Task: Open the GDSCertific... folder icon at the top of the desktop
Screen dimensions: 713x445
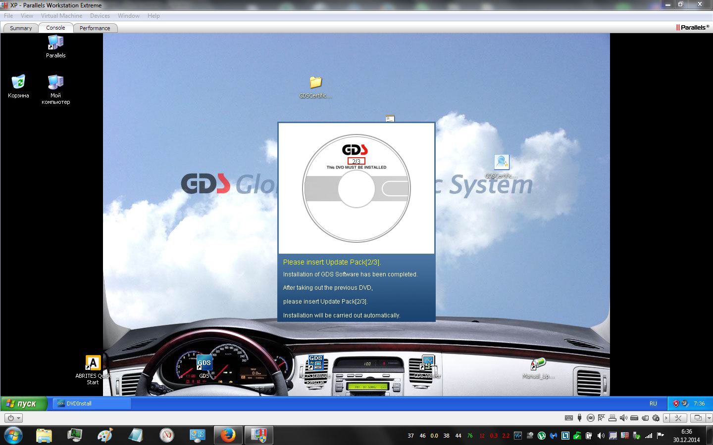Action: [x=315, y=87]
